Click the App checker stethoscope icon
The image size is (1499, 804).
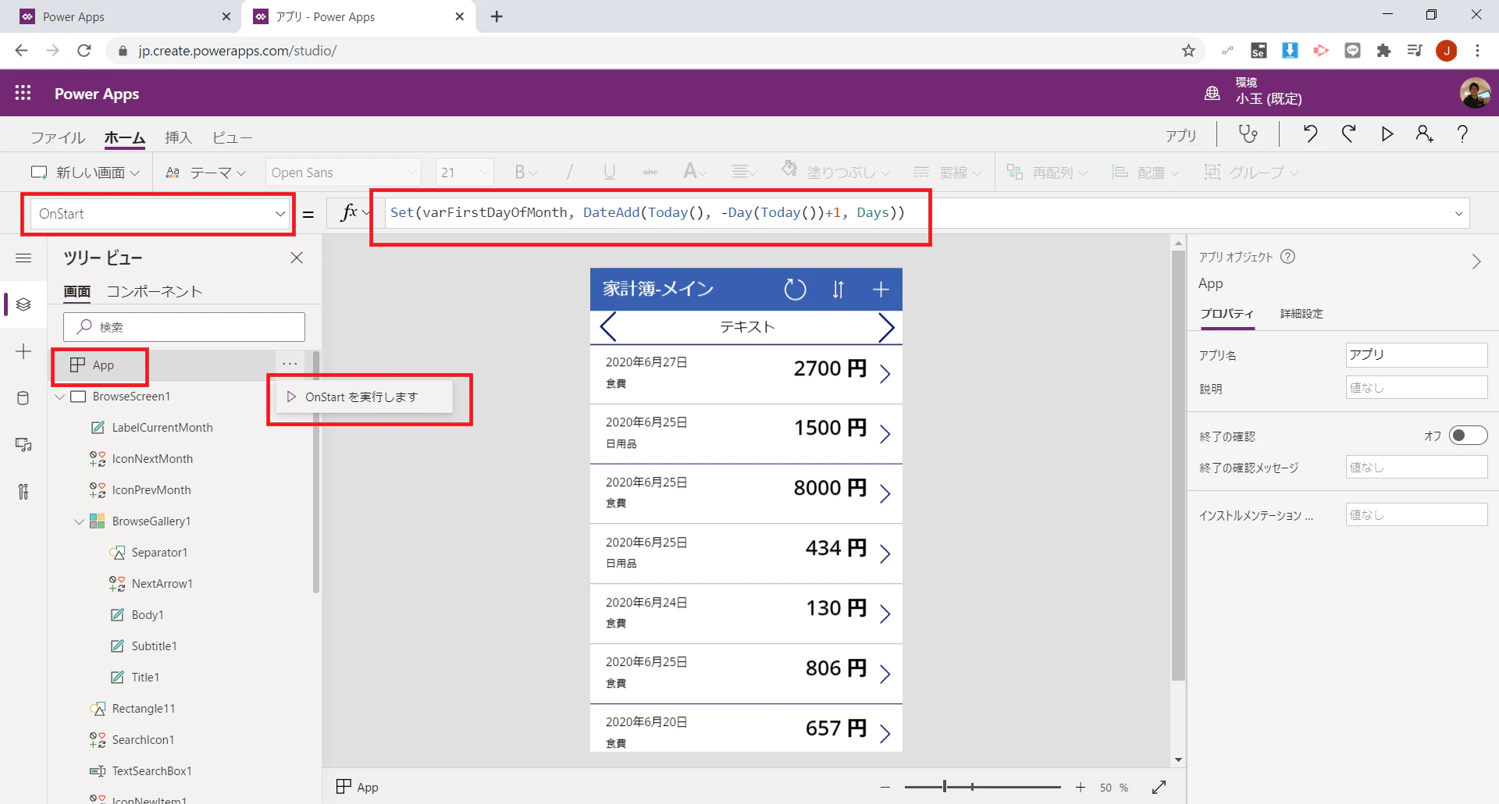(1248, 134)
